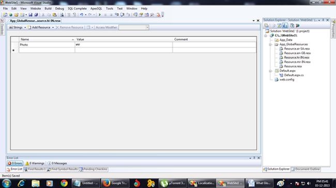336x188 pixels.
Task: Open Google Chrome from the taskbar
Action: (x=64, y=183)
